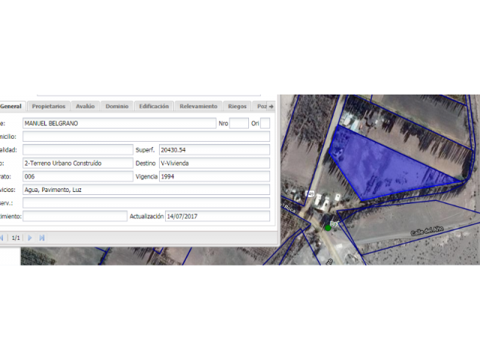Click the green marker on the map

[328, 227]
